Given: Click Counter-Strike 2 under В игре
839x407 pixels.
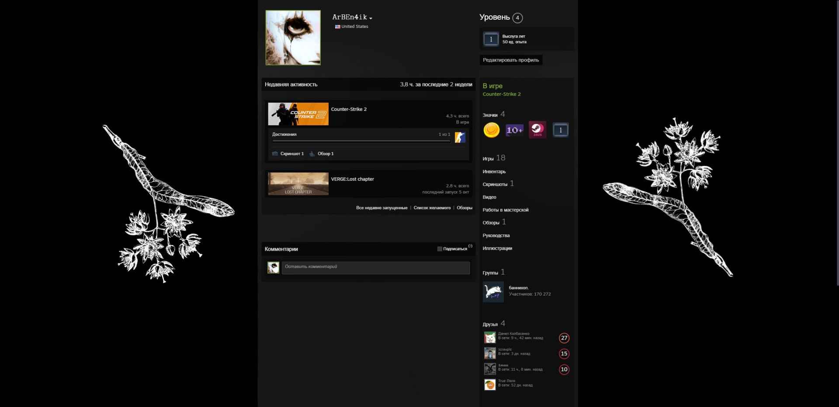Looking at the screenshot, I should tap(502, 94).
